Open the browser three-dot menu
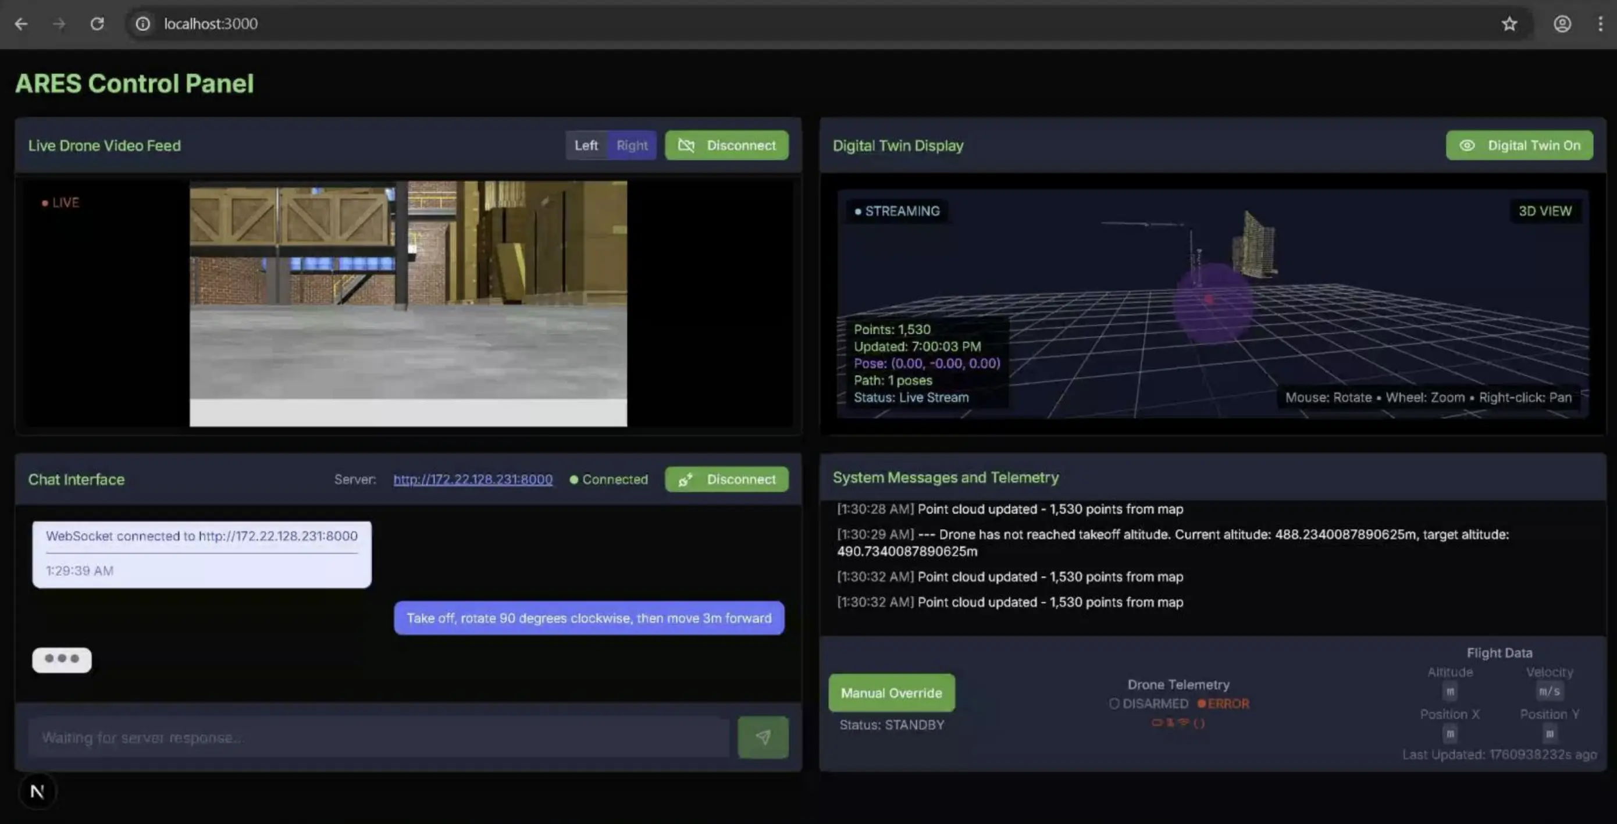 [x=1600, y=24]
